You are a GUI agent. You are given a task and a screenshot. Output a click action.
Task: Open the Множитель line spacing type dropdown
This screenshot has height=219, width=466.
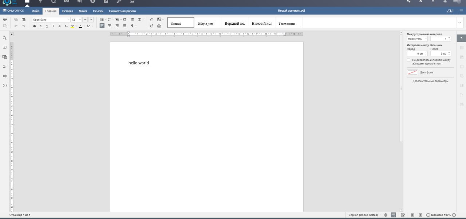(x=417, y=39)
